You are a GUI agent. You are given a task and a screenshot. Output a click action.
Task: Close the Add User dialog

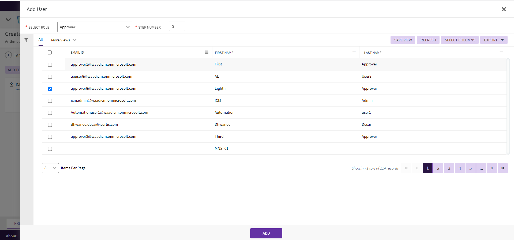pos(504,9)
